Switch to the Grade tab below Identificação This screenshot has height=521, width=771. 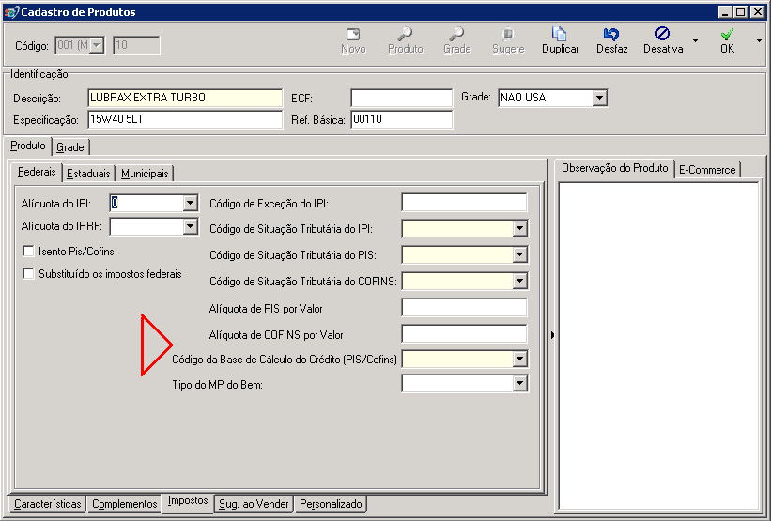pyautogui.click(x=70, y=147)
